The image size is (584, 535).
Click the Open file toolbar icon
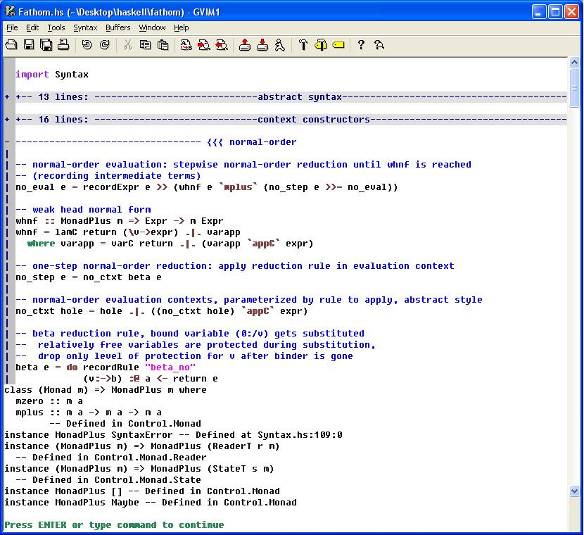(x=11, y=45)
